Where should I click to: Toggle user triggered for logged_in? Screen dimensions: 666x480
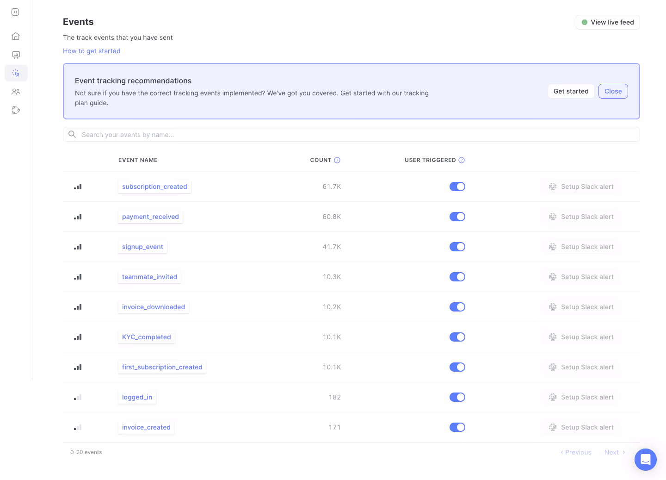click(457, 397)
